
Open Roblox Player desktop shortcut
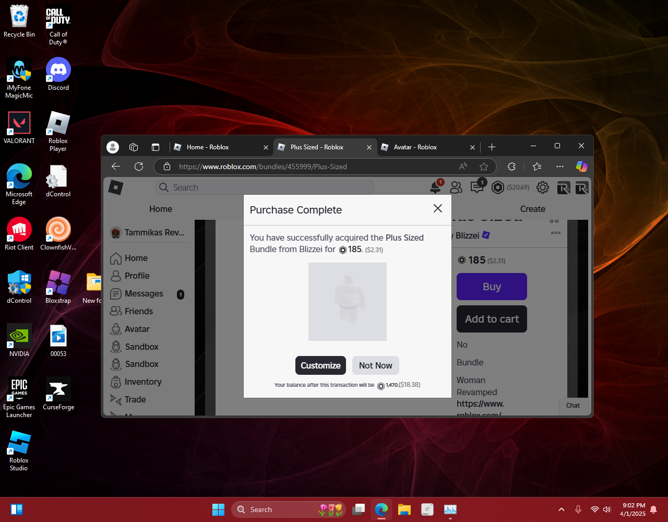58,131
